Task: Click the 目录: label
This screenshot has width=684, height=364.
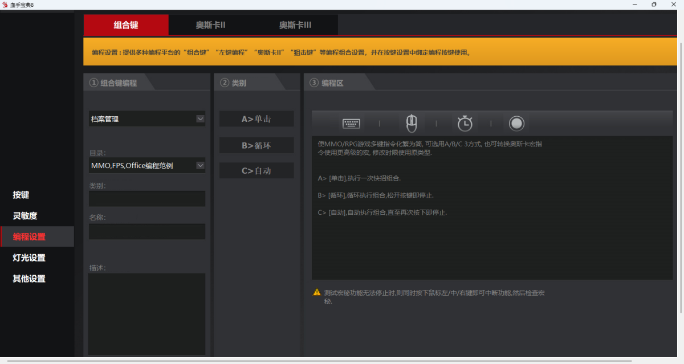Action: pos(97,153)
